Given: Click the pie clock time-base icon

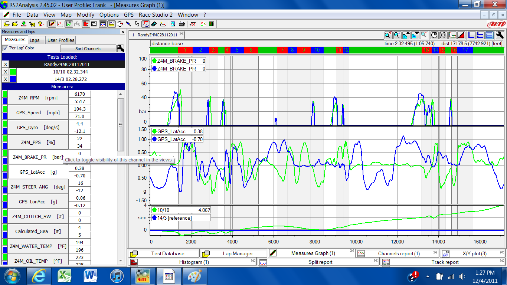Looking at the screenshot, I should pos(434,35).
